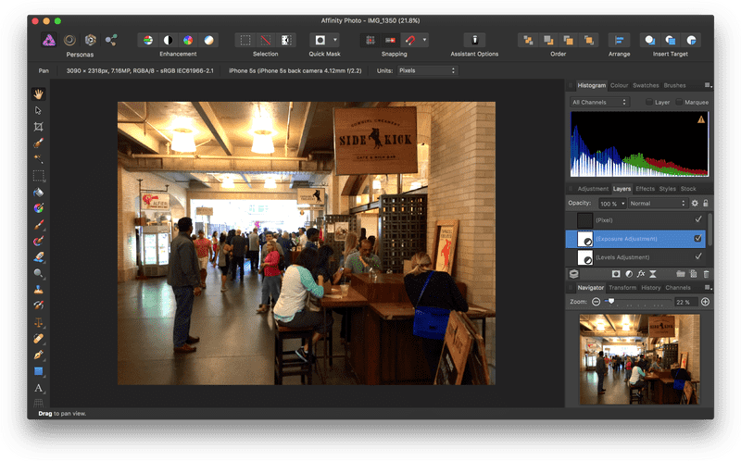Viewport: 741px width, 461px height.
Task: Switch to the History tab
Action: pyautogui.click(x=651, y=287)
